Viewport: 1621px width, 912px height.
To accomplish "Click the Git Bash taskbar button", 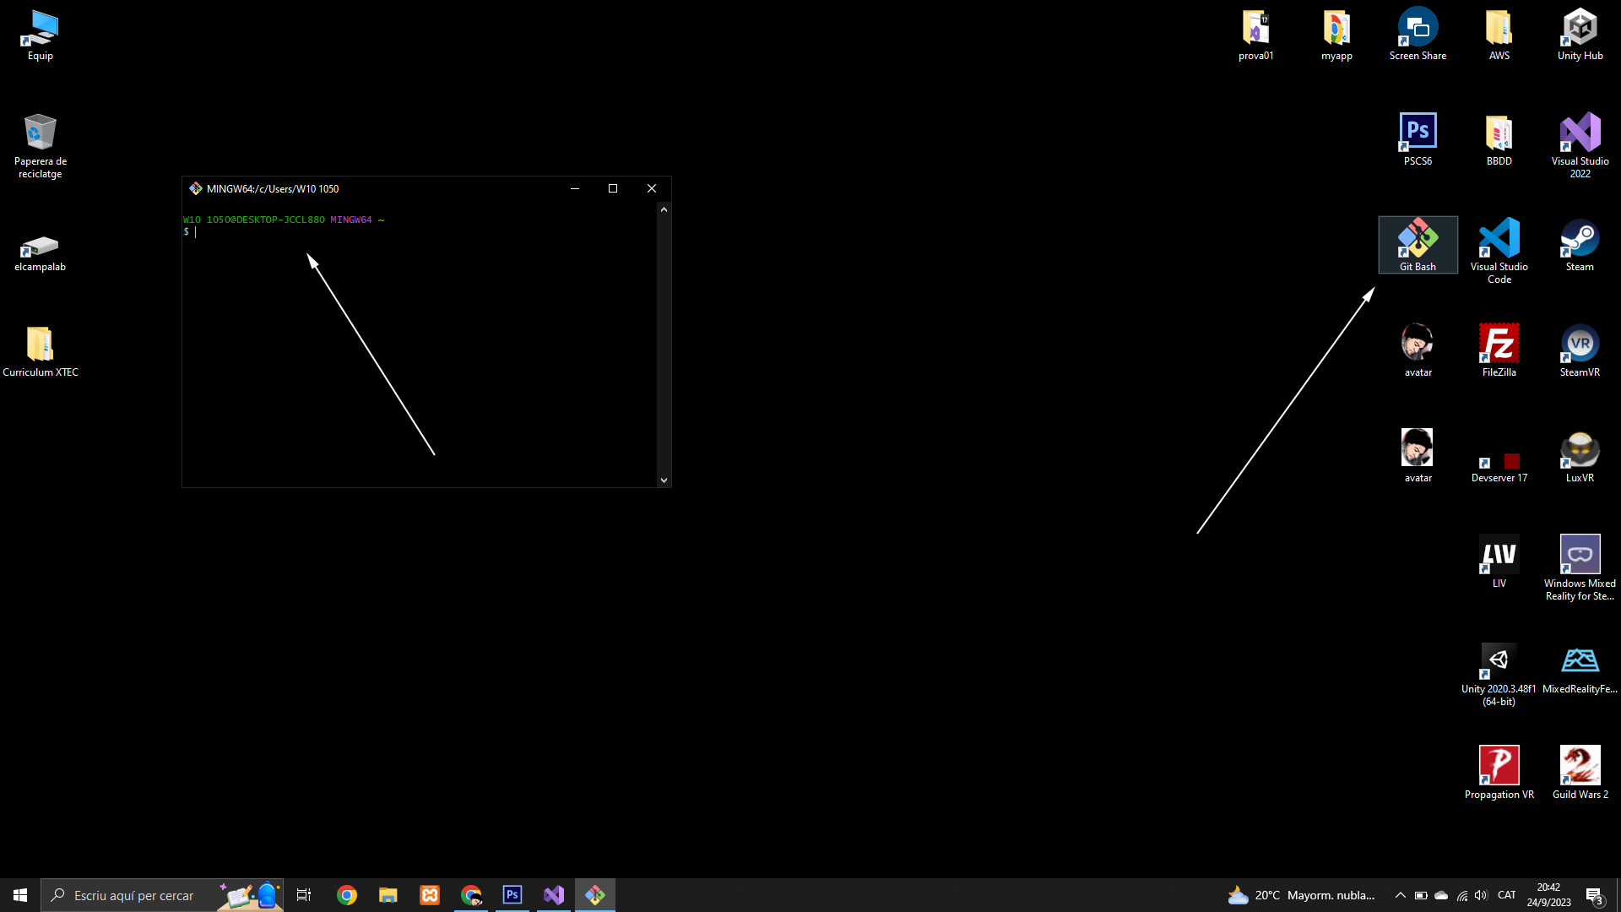I will click(x=595, y=895).
